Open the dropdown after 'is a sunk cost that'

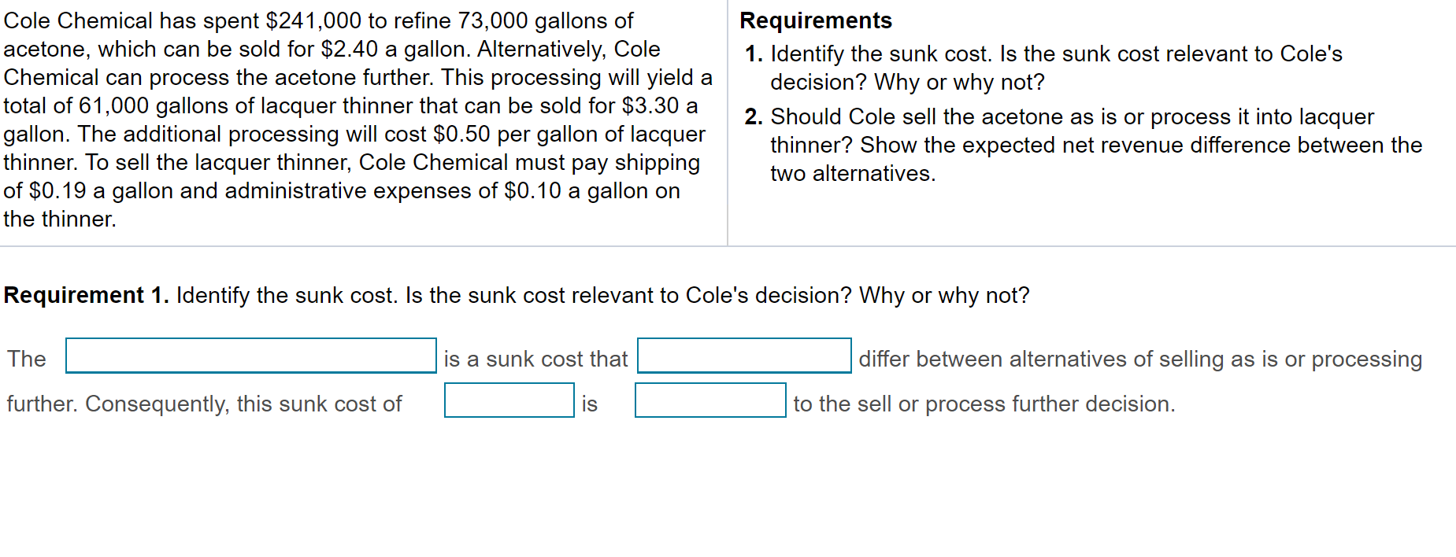click(743, 358)
